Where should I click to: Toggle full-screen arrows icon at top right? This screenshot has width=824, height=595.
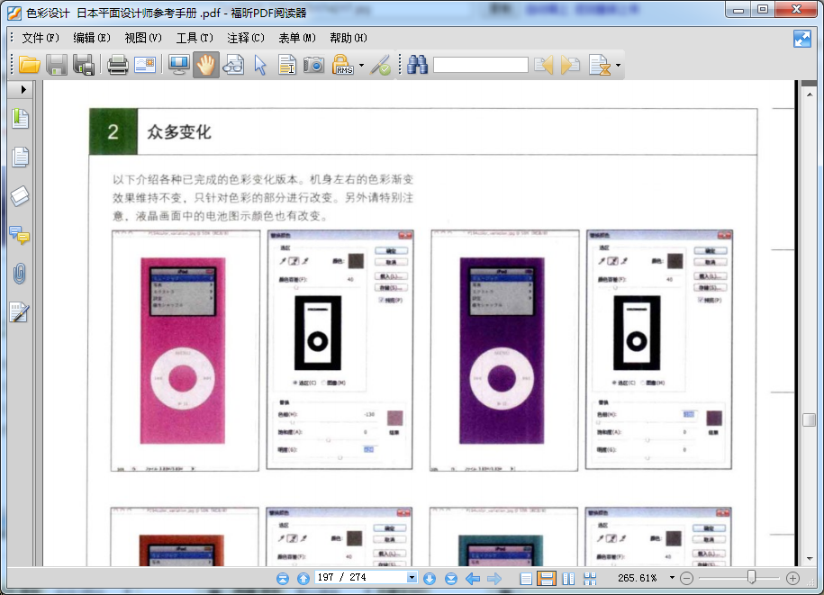click(x=802, y=39)
